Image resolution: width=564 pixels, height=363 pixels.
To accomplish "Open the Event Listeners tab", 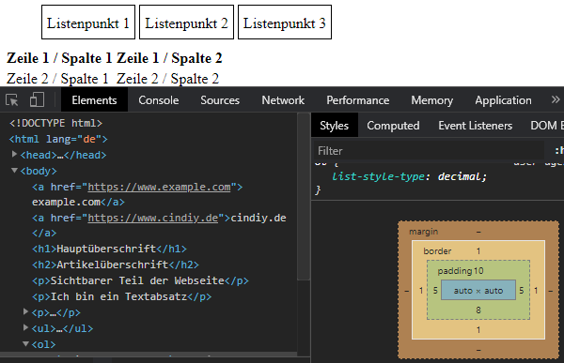I will [x=475, y=126].
